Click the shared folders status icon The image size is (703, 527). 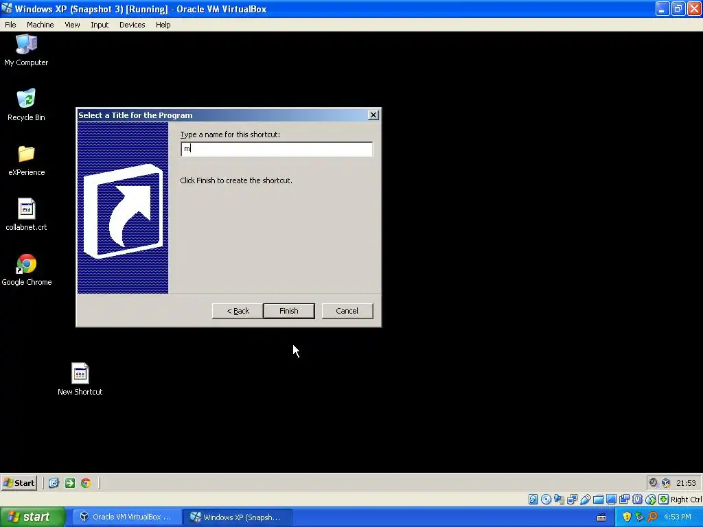click(598, 500)
